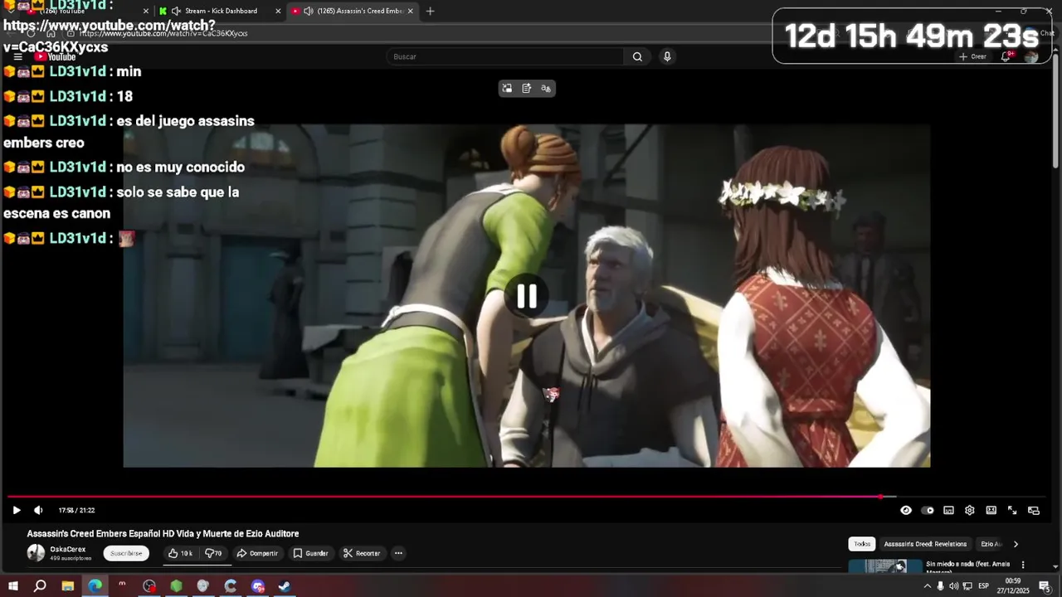Click the Compartir share button
Screen dimensions: 1062x597
[257, 553]
